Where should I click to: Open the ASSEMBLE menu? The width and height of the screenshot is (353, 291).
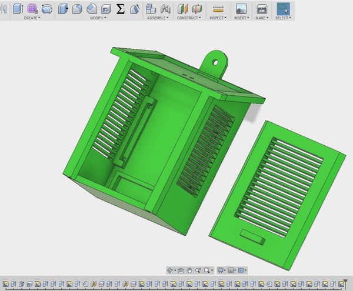[x=158, y=18]
